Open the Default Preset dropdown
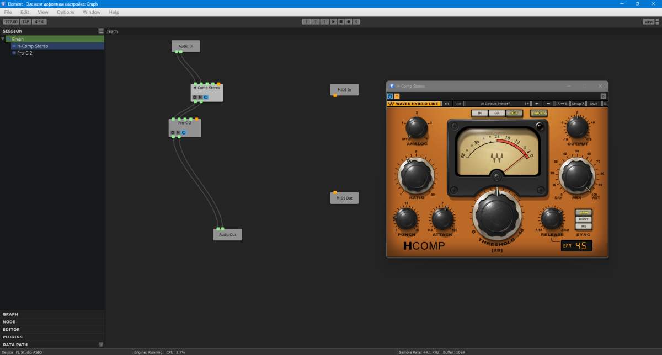662x355 pixels. click(497, 104)
